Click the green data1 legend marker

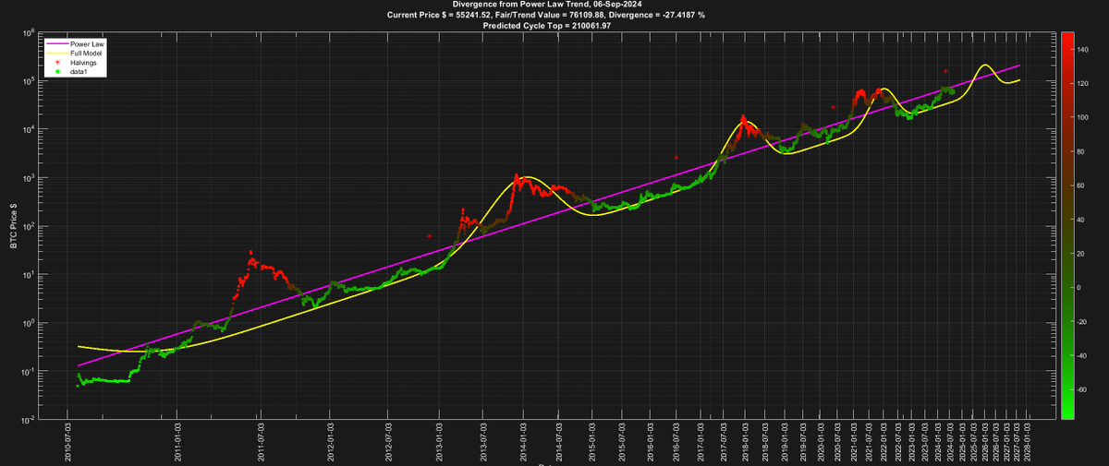pos(56,71)
